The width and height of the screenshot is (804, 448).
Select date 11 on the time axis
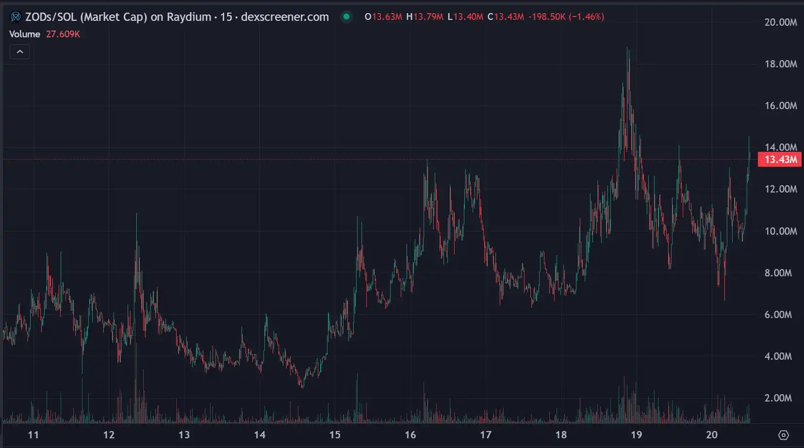(33, 435)
